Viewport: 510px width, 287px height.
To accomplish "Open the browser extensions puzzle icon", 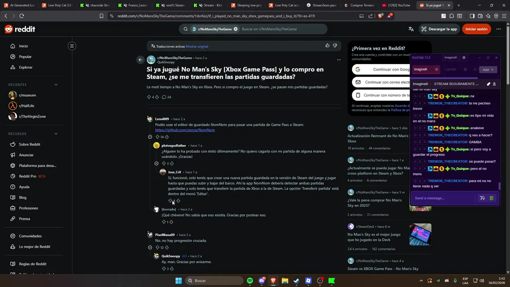I will [451, 16].
